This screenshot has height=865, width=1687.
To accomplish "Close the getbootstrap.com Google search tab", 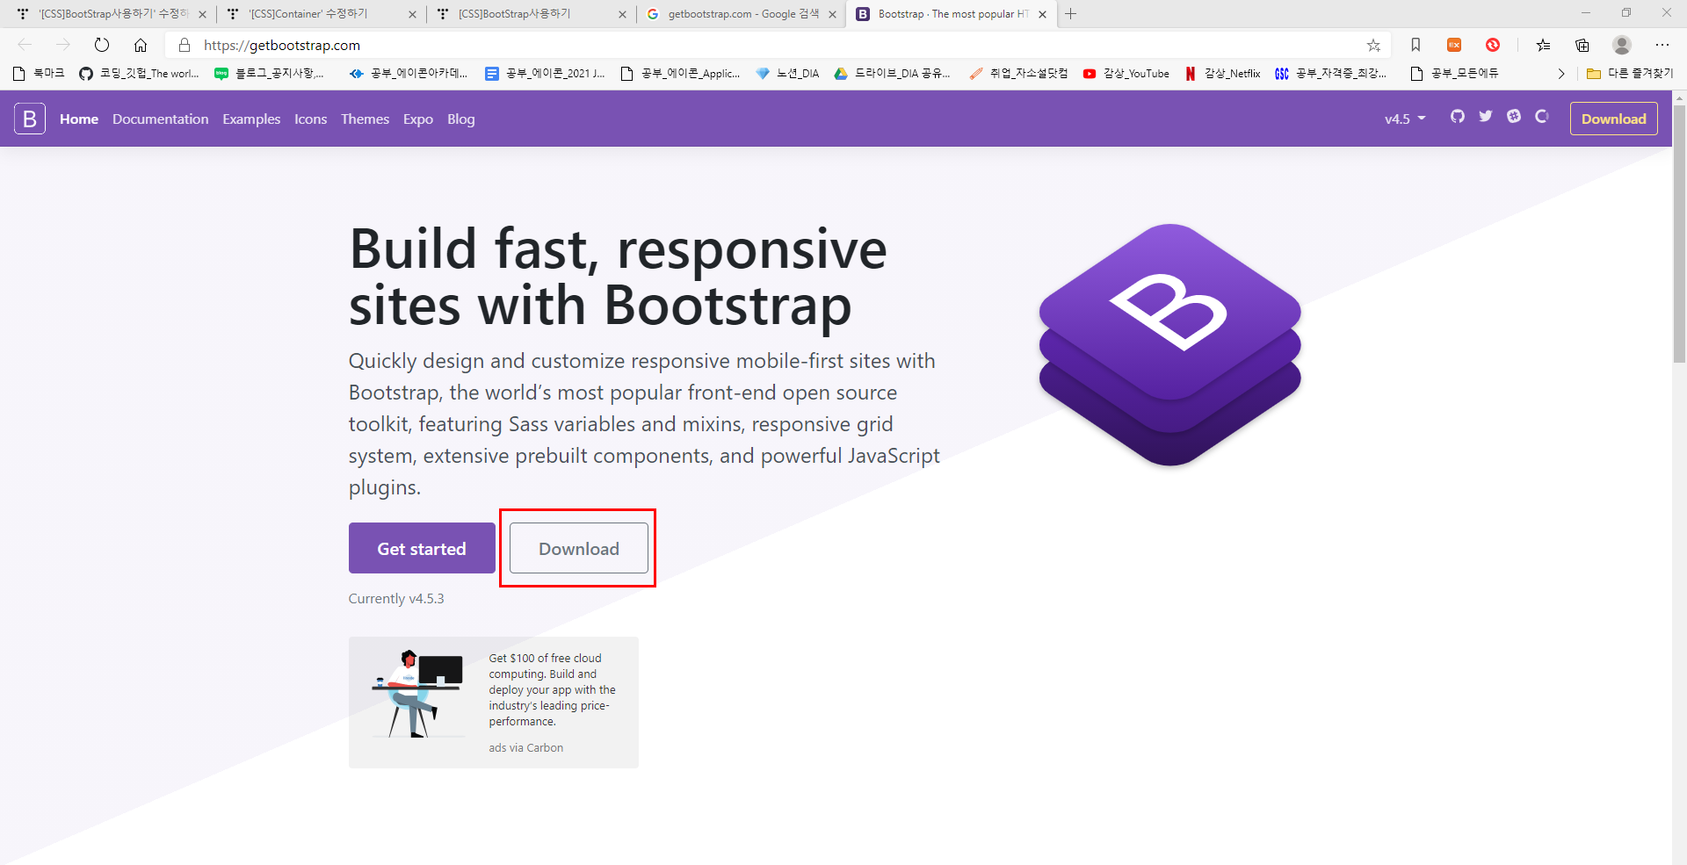I will point(832,14).
